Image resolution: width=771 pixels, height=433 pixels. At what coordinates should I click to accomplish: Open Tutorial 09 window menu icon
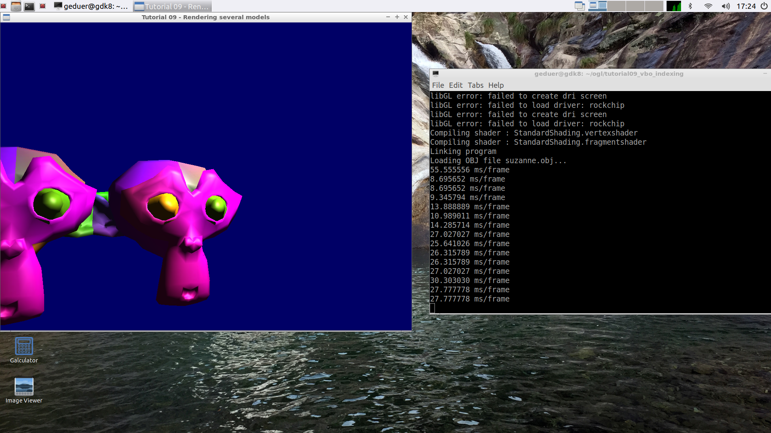6,17
